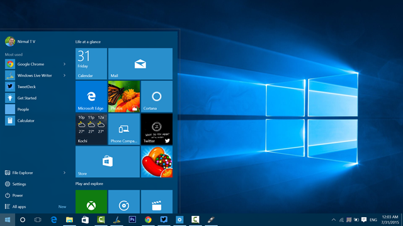This screenshot has width=403, height=226.
Task: Open File Explorer folder on taskbar
Action: [69, 220]
